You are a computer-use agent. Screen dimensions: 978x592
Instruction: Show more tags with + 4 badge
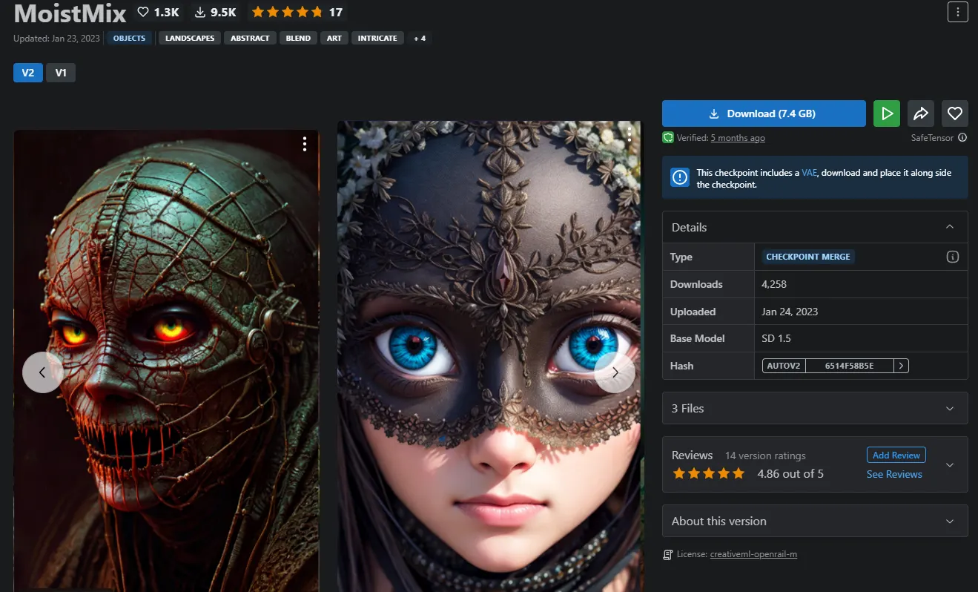pos(420,38)
